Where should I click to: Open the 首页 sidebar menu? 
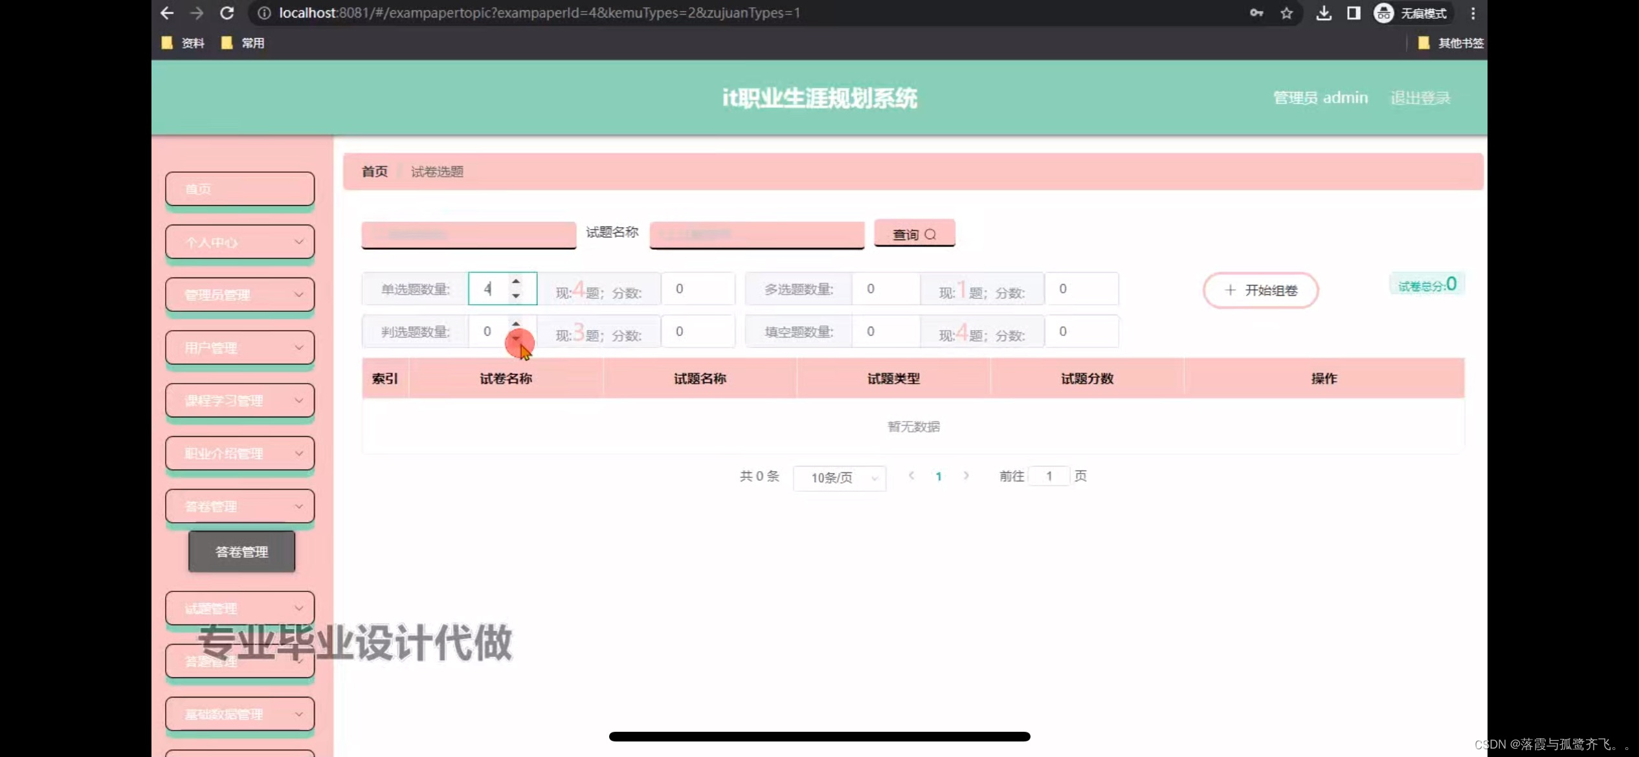click(240, 189)
